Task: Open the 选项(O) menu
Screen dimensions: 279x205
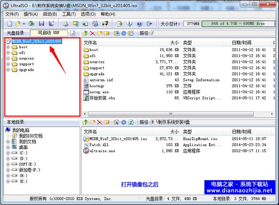Action: [x=88, y=14]
